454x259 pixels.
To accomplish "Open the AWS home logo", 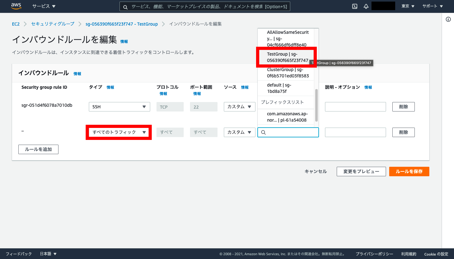I will [16, 6].
